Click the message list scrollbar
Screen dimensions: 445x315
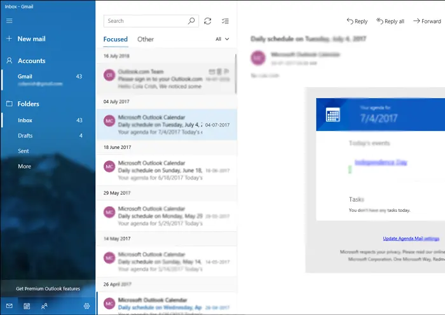pyautogui.click(x=236, y=70)
